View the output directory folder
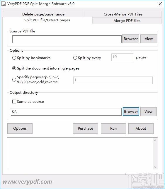Screen dimensions: 165x189 click(149, 112)
